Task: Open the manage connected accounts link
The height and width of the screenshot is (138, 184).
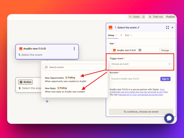Action: tap(140, 95)
